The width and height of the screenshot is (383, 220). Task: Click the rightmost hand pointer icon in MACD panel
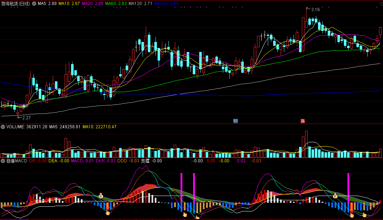coord(364,215)
